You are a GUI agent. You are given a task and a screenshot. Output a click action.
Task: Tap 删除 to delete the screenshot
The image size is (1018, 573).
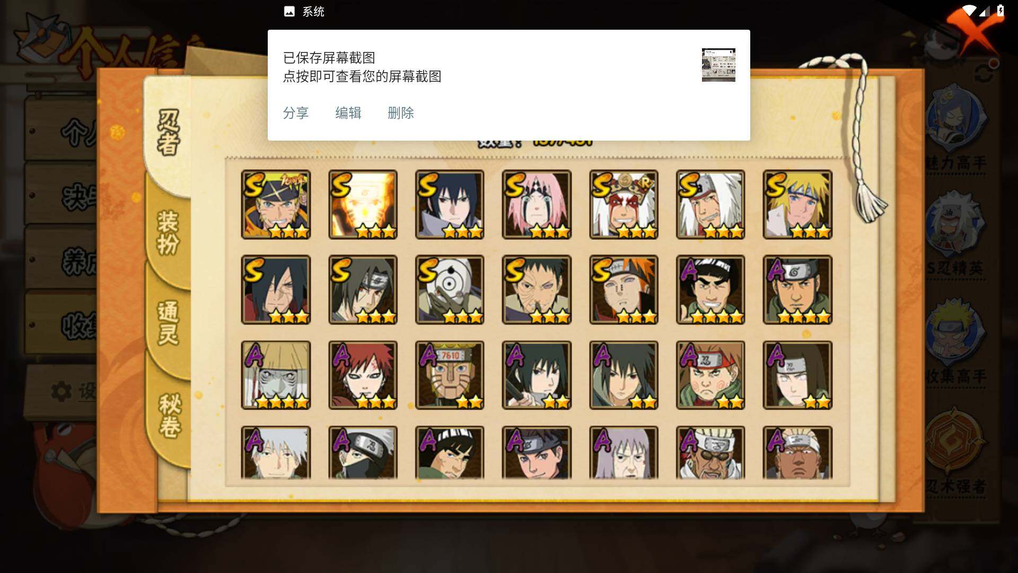[x=401, y=113]
